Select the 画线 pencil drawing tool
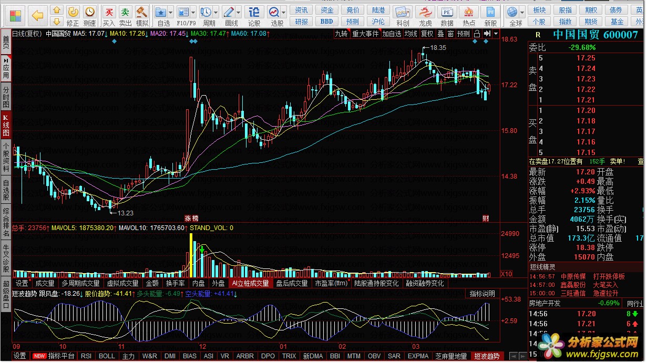647x363 pixels. [x=229, y=12]
